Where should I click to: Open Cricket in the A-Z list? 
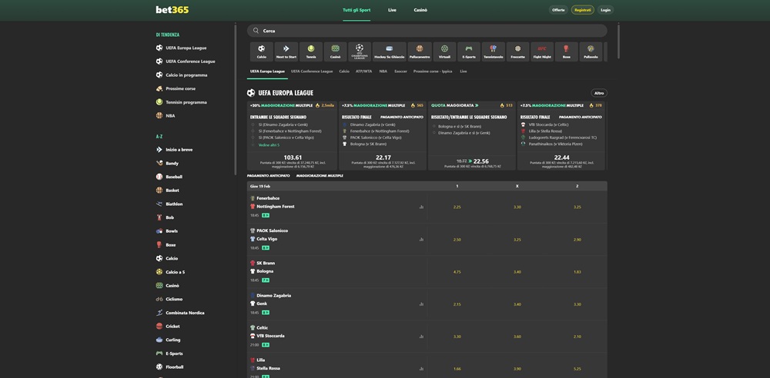172,326
